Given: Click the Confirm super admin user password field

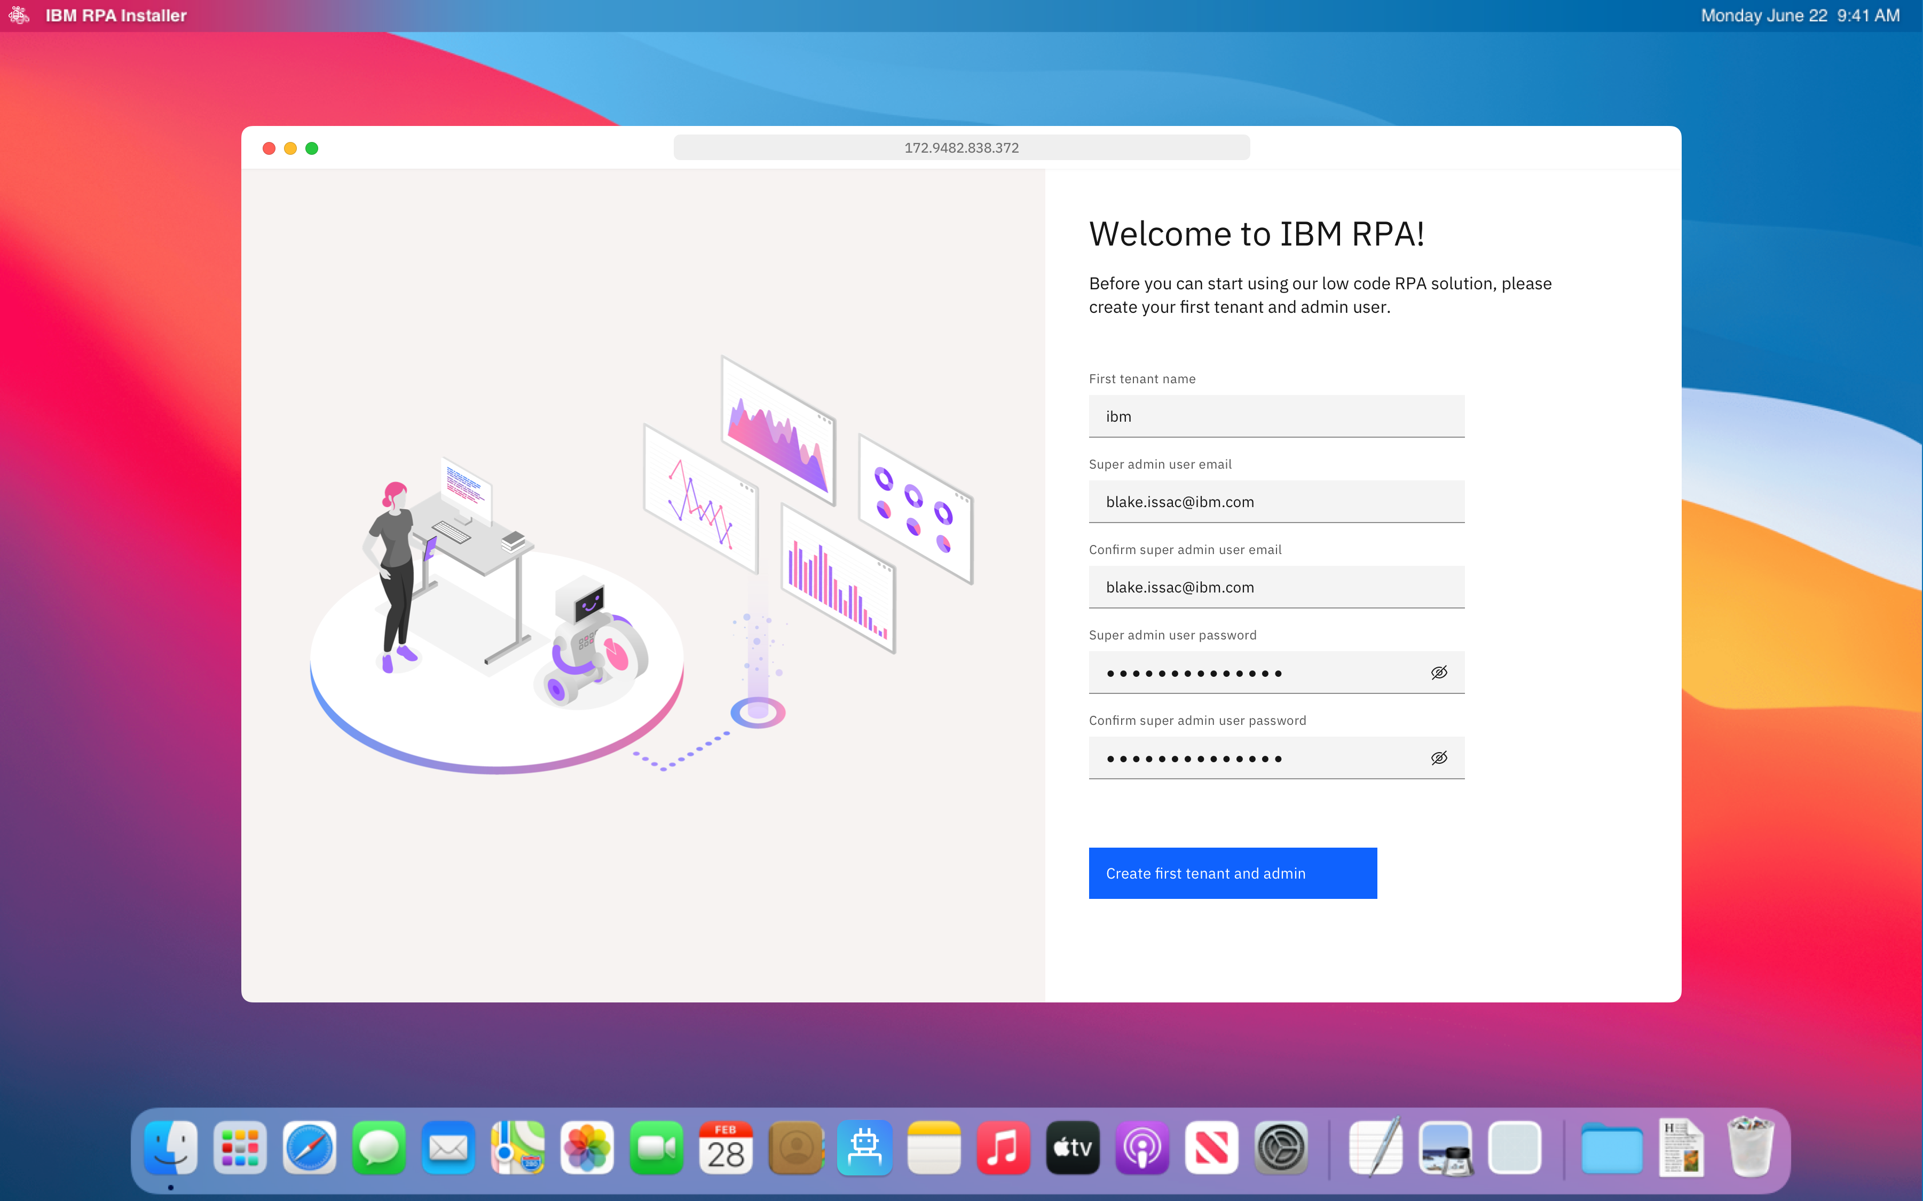Looking at the screenshot, I should [1276, 758].
